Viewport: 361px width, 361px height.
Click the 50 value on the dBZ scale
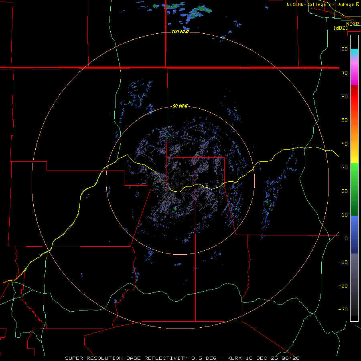point(345,120)
